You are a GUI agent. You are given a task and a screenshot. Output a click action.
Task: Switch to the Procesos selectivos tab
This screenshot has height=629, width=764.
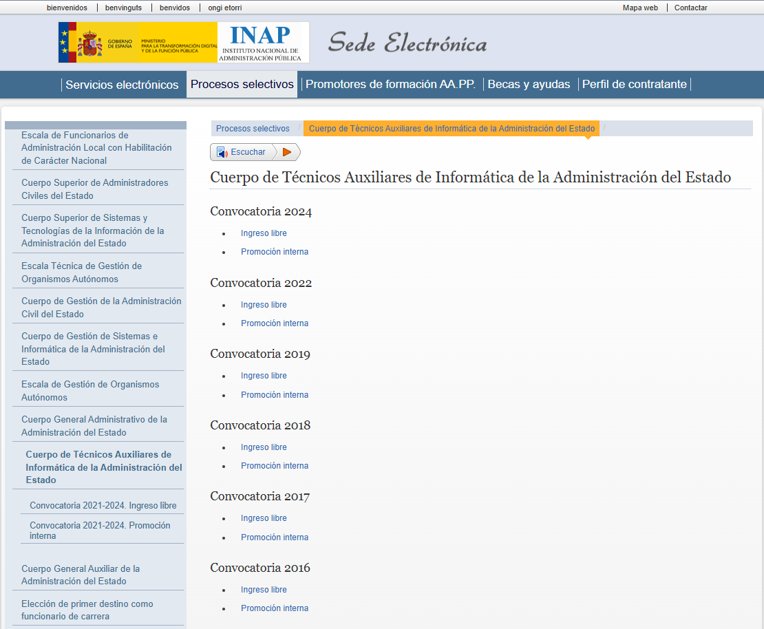tap(242, 84)
